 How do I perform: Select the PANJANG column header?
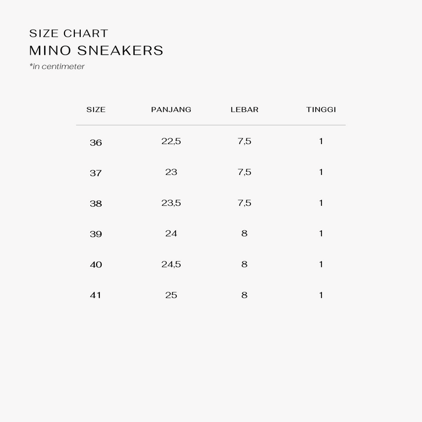(171, 109)
